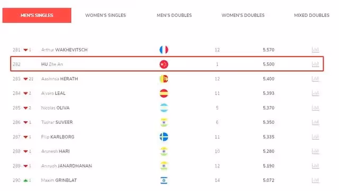
Task: Click chart icon in Alvaro Leal row
Action: click(x=315, y=93)
